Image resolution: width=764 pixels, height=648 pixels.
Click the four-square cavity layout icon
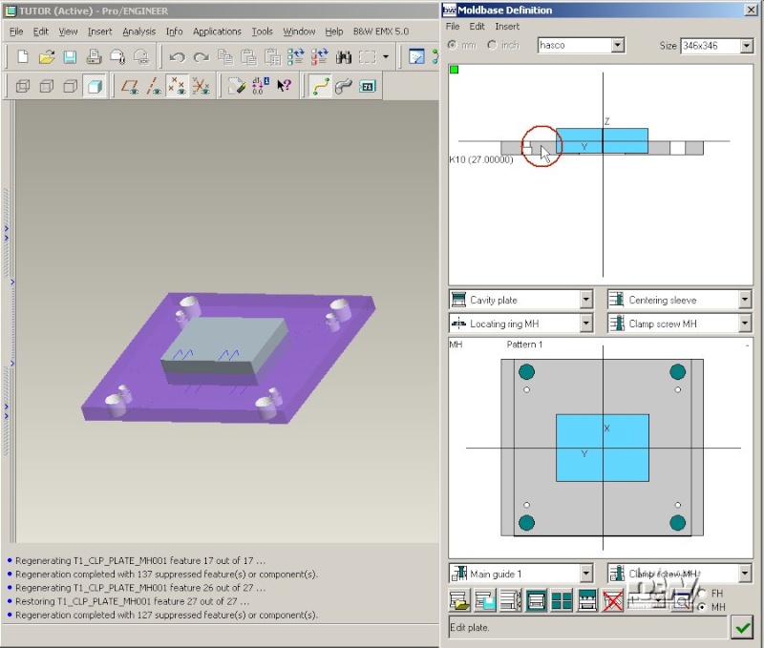tap(562, 600)
